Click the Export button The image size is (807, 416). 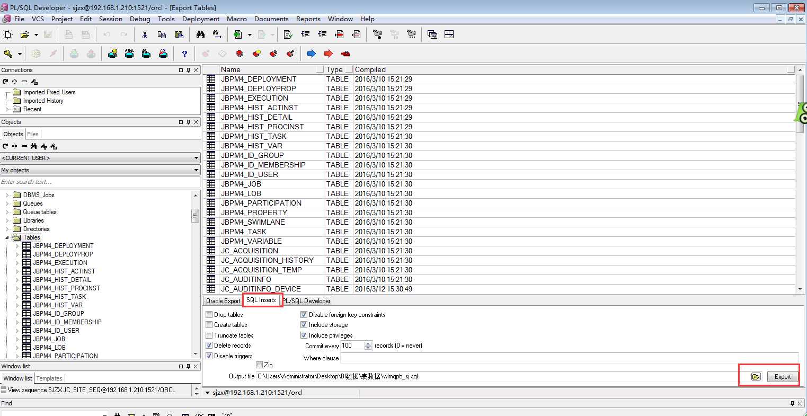[x=783, y=377]
